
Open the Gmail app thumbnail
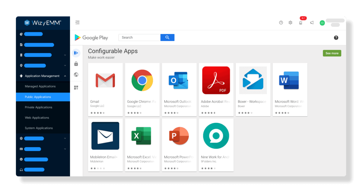105,81
